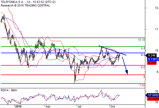The image size is (159, 108).
Task: Click the dark blue downward arrow head
Action: [x=127, y=72]
